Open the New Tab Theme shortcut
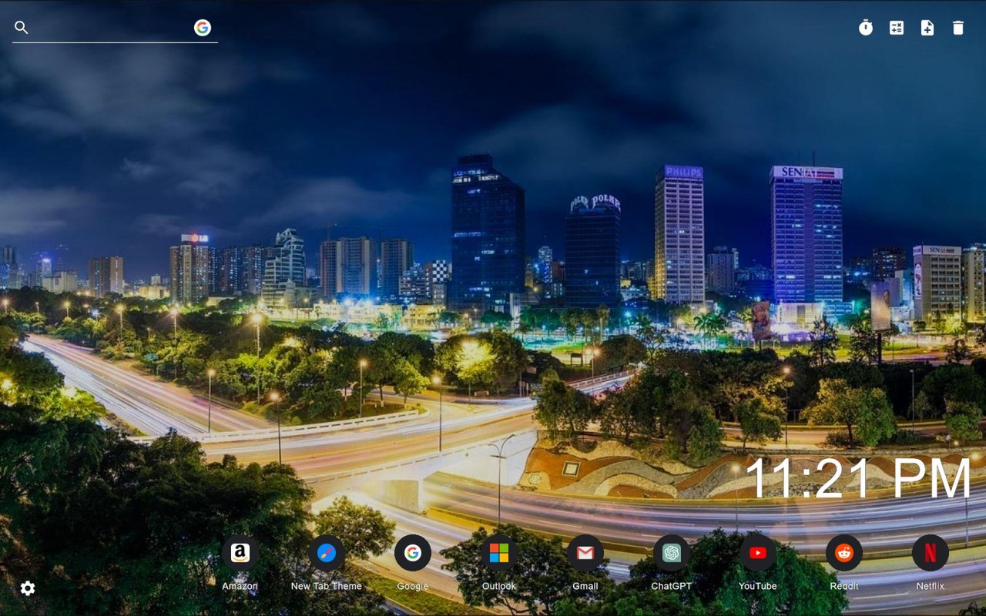 pos(327,553)
